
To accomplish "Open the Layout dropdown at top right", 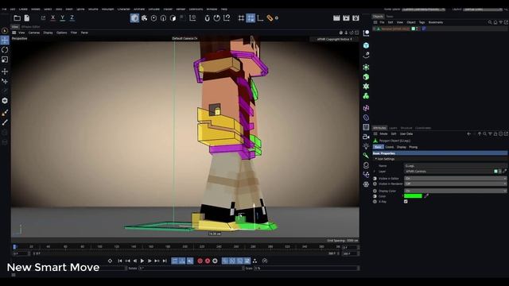I will [x=483, y=9].
